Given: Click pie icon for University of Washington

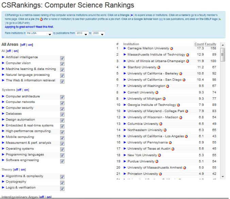Looking at the screenshot, I should (x=168, y=86).
